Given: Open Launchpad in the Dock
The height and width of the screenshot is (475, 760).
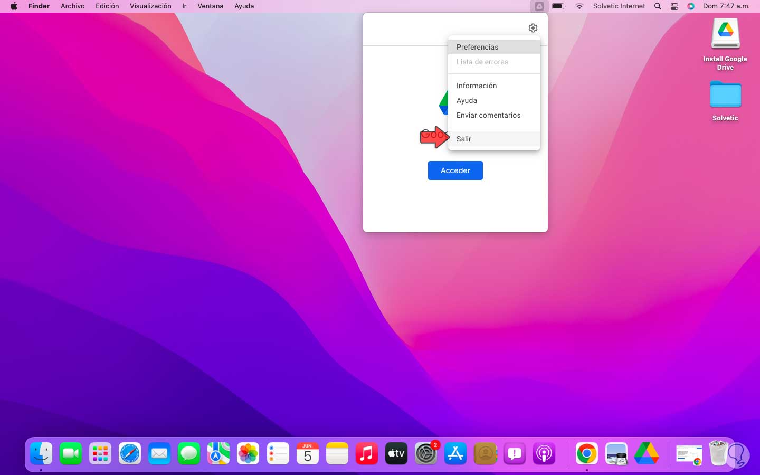Looking at the screenshot, I should (x=100, y=453).
